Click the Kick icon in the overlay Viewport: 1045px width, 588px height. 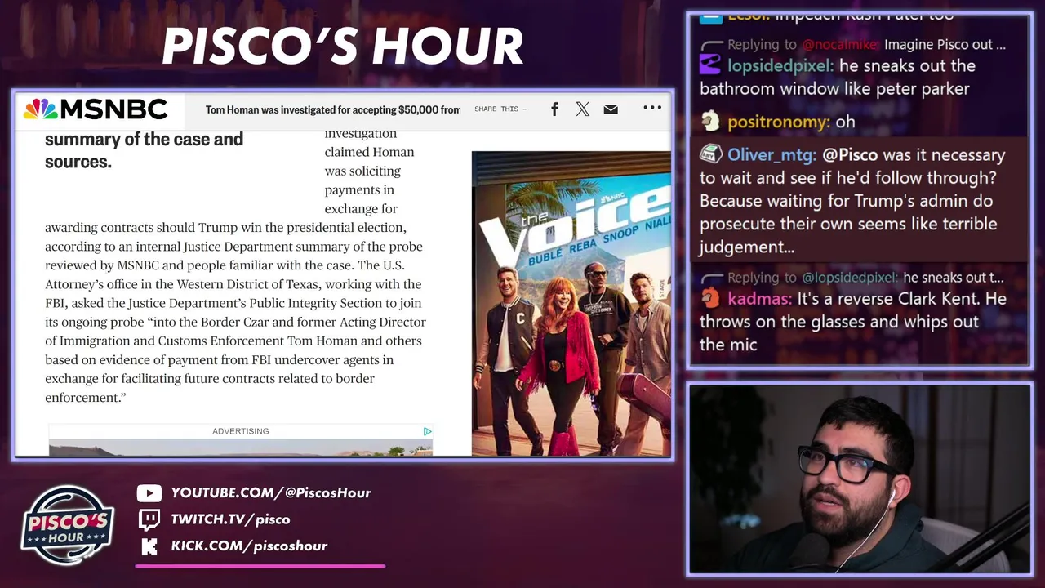(149, 546)
